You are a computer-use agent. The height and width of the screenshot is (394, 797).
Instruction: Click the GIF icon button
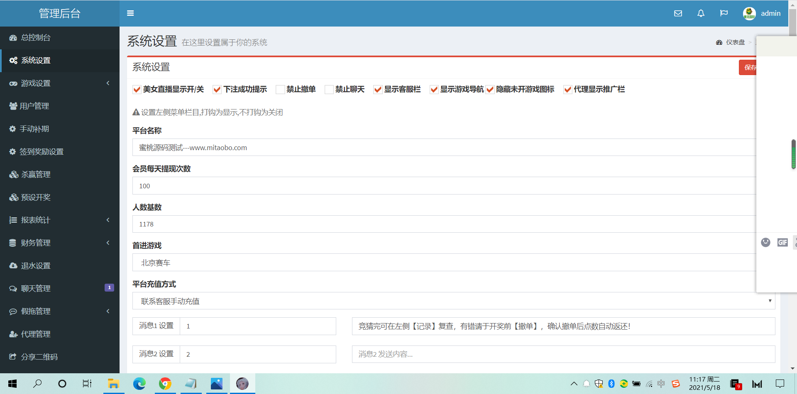(782, 243)
